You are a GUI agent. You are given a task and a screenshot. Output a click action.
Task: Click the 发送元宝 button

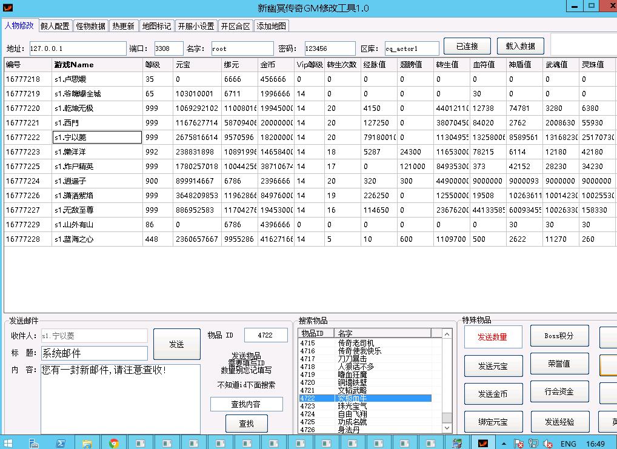(x=493, y=365)
